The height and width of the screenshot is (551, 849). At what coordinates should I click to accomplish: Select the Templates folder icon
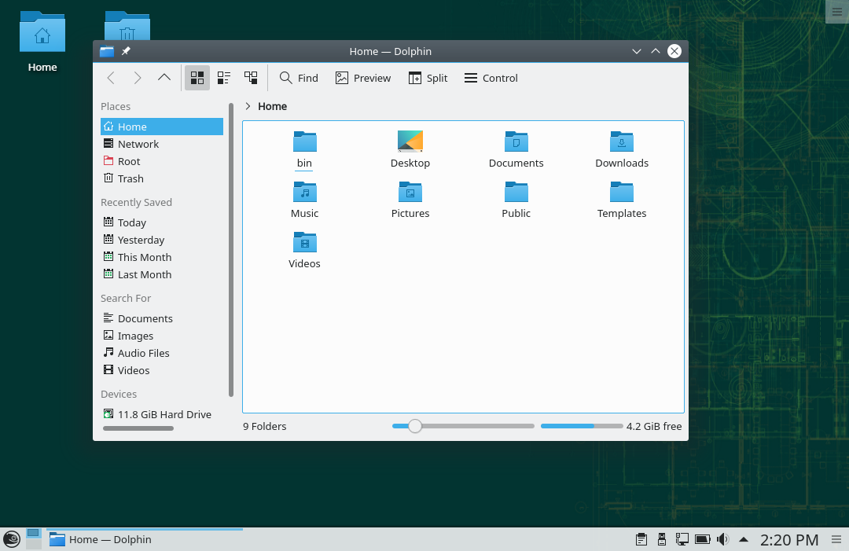click(622, 192)
